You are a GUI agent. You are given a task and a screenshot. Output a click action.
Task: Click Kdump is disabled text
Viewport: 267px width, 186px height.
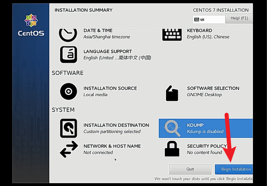tap(205, 132)
